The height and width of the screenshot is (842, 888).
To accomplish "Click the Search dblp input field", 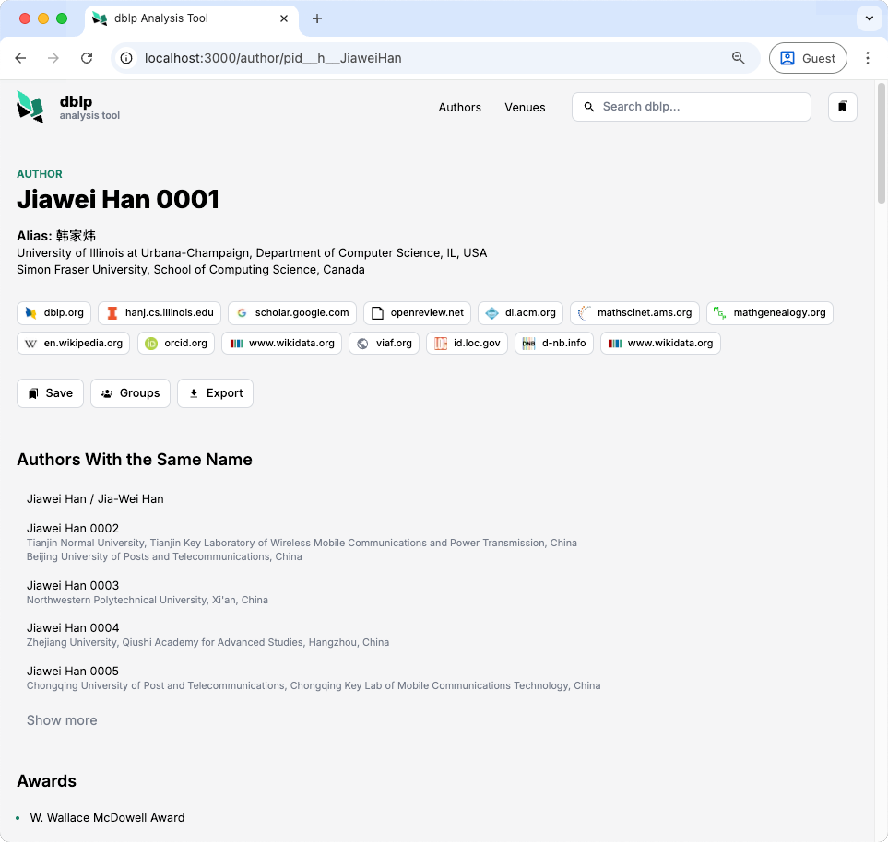I will 701,107.
